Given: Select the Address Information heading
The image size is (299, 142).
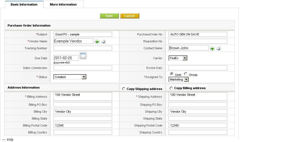Looking at the screenshot, I should pos(24,87).
